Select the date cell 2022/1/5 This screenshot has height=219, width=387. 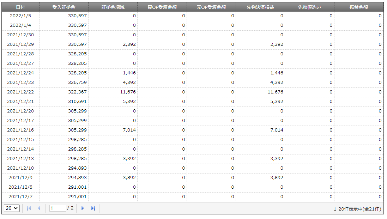pos(20,16)
